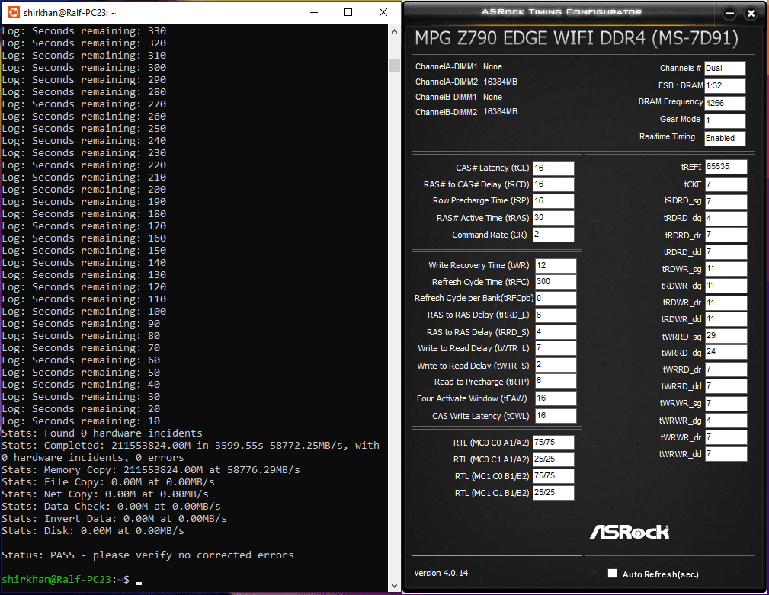Click the tRDWR_sg value field
The image size is (769, 595).
726,269
